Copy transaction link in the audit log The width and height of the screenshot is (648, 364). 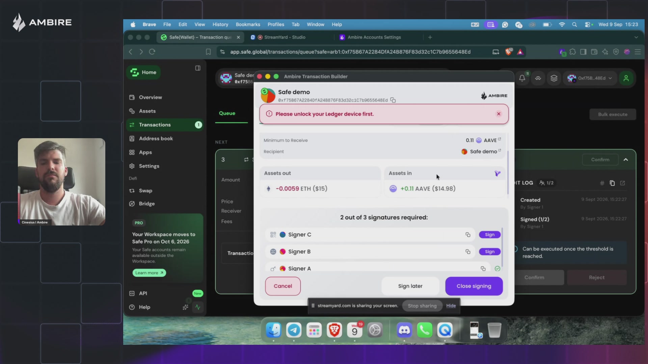612,183
